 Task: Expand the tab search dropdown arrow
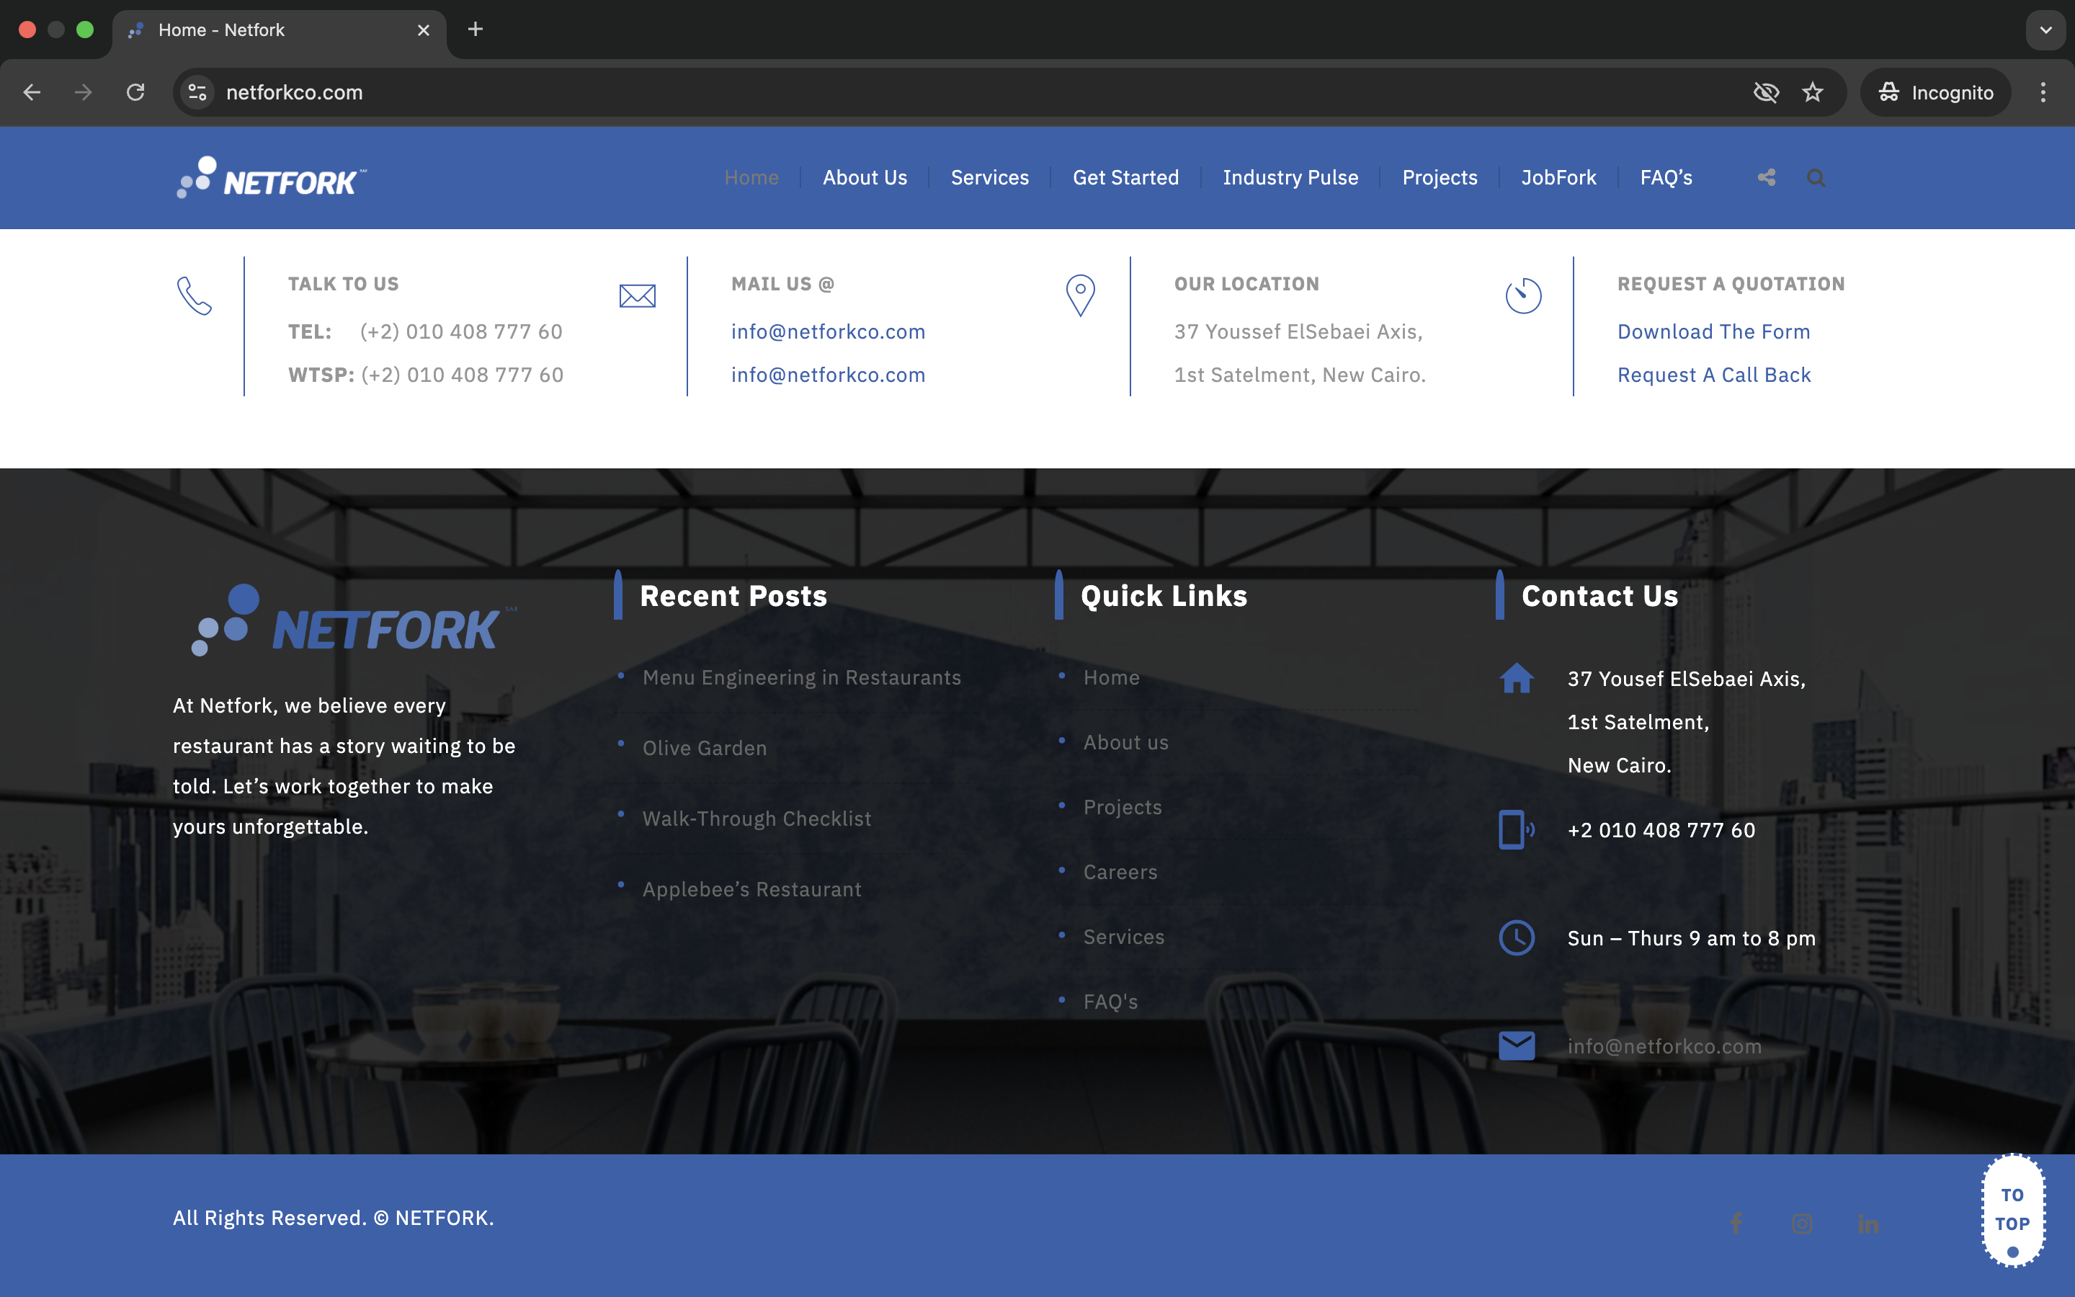click(2046, 30)
